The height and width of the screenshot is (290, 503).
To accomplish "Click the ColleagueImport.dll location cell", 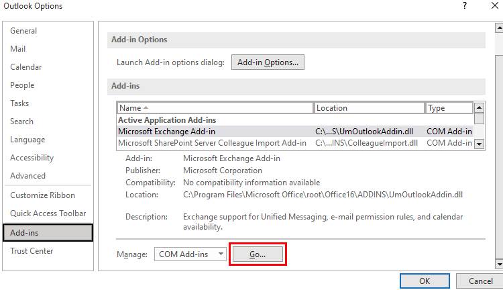I will coord(366,143).
